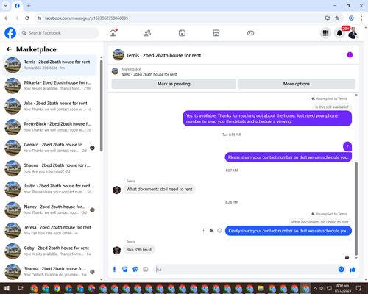Click the voice clip microphone icon
The image size is (368, 294).
(x=114, y=270)
